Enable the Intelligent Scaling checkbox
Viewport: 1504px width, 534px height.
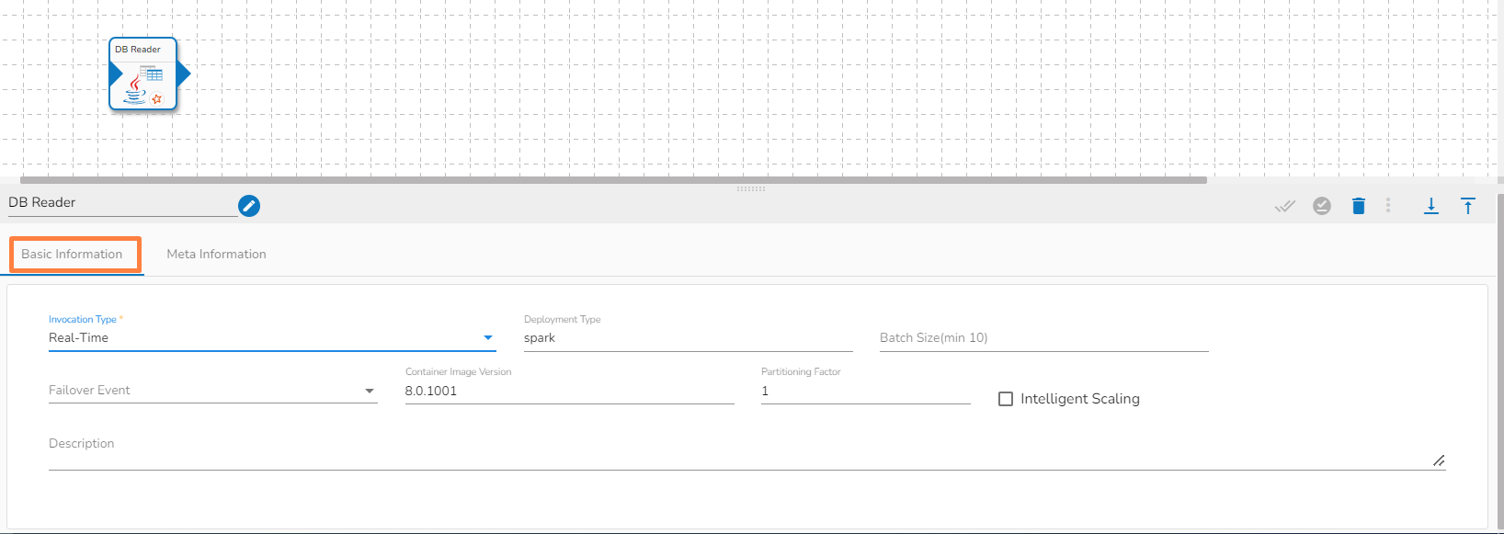[x=1006, y=399]
